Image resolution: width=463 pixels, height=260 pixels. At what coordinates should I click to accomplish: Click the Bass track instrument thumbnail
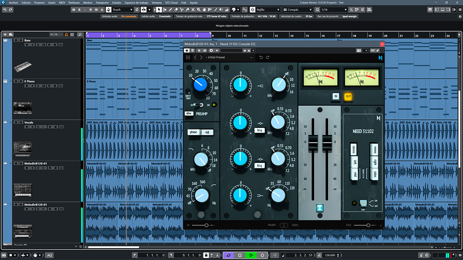pyautogui.click(x=22, y=67)
